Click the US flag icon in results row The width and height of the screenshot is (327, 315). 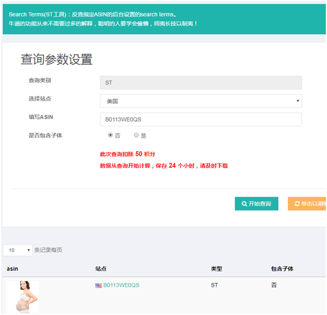point(99,286)
